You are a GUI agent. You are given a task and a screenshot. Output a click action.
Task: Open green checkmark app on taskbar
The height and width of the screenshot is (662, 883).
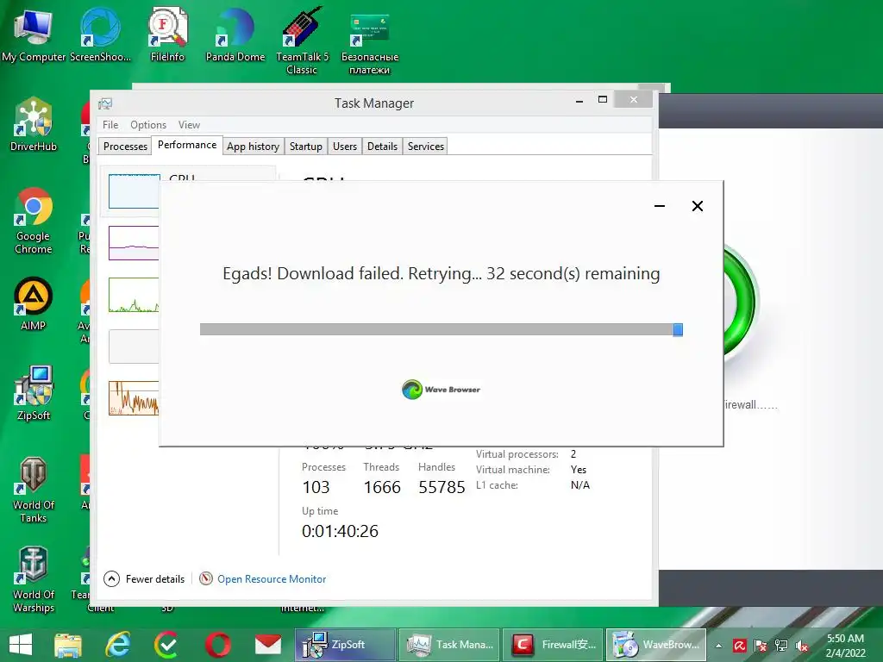(166, 645)
